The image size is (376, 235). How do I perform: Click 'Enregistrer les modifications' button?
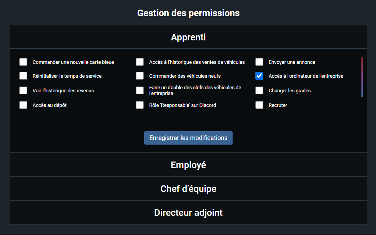(x=188, y=138)
